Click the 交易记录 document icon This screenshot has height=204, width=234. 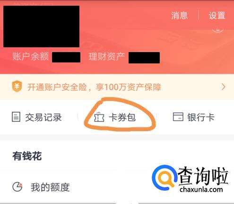tap(16, 117)
